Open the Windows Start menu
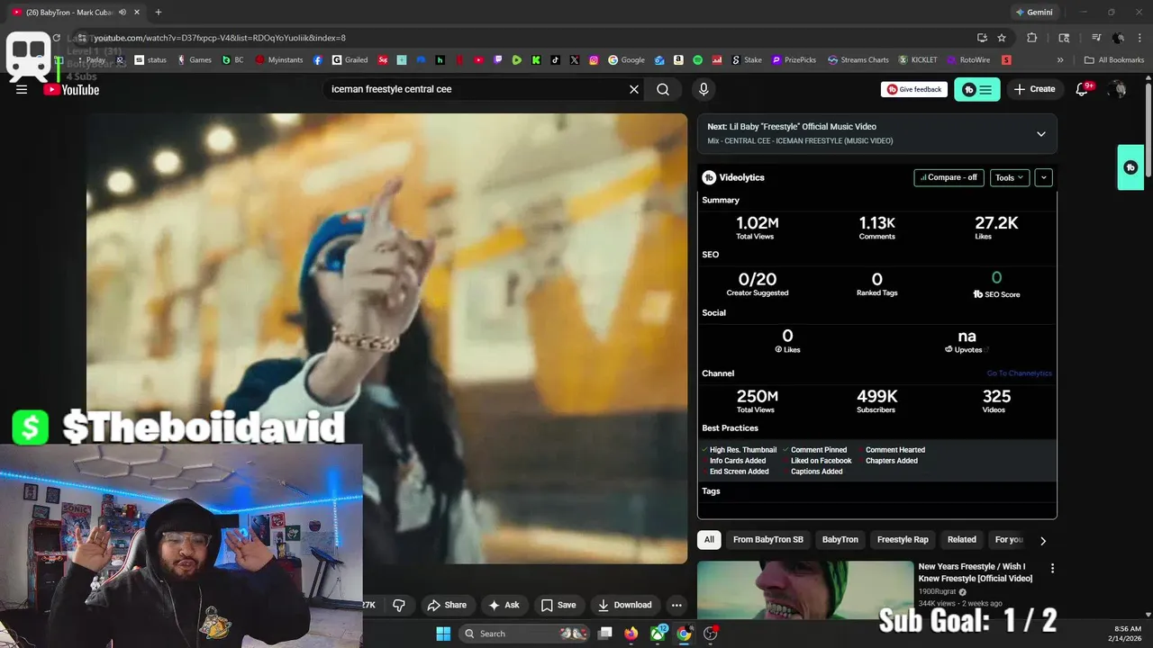This screenshot has width=1153, height=648. (x=443, y=634)
